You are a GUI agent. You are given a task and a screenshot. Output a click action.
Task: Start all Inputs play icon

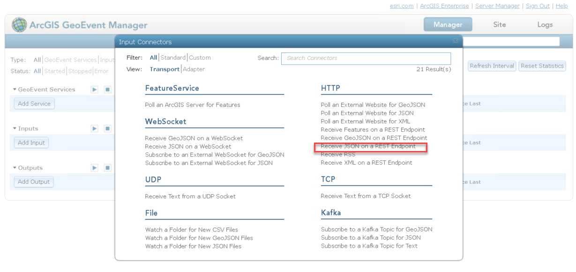tap(95, 128)
